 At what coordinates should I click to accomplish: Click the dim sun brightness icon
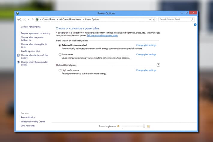[118, 126]
